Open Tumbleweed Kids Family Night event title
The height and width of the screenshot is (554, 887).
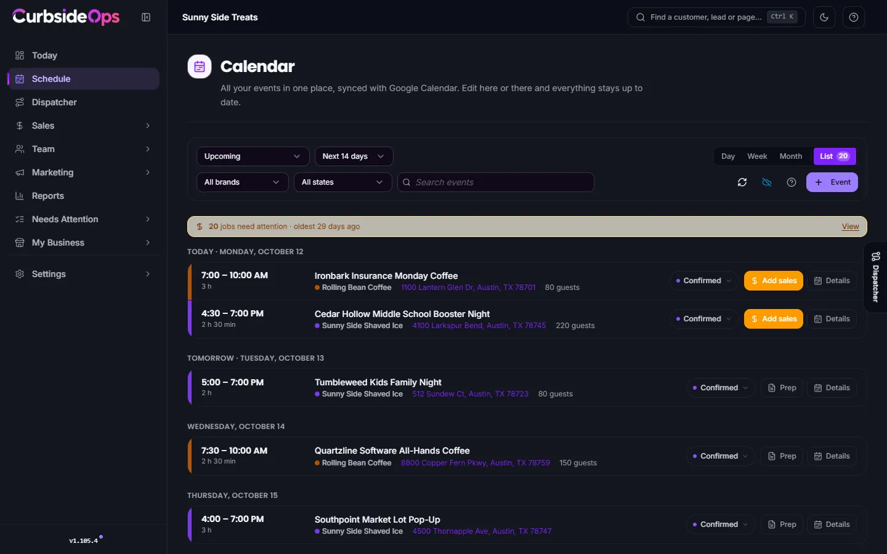click(378, 382)
